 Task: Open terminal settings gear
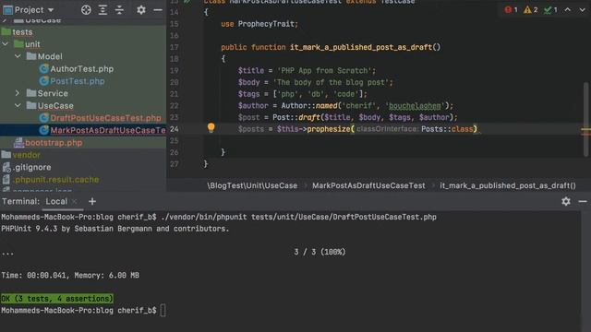566,201
